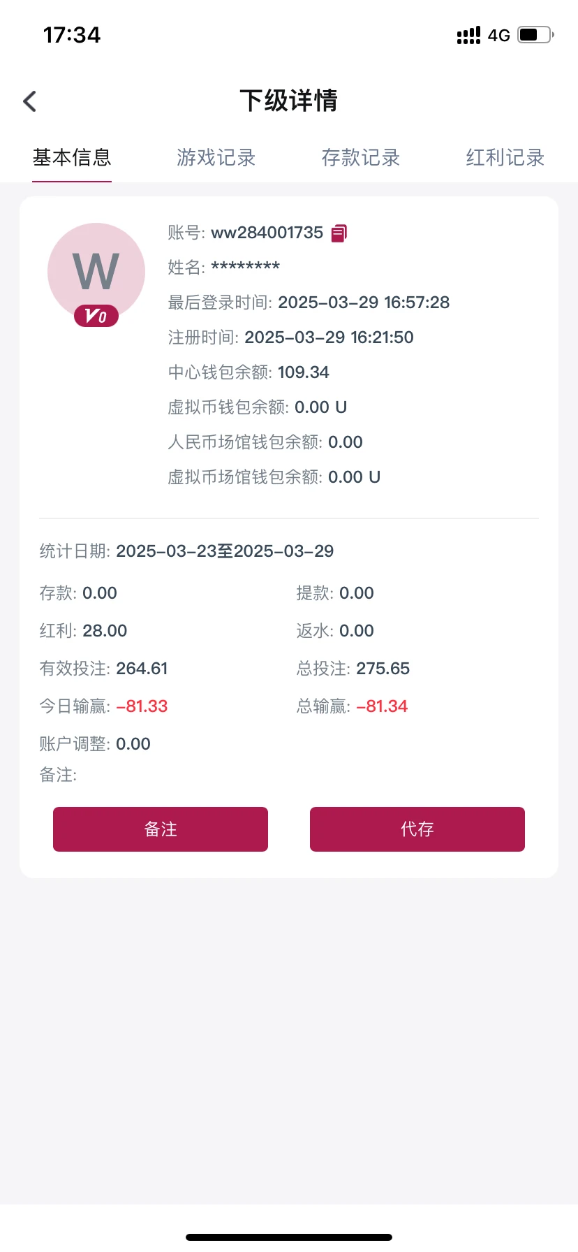Switch to the 游戏记录 tab
Image resolution: width=578 pixels, height=1252 pixels.
pyautogui.click(x=216, y=158)
